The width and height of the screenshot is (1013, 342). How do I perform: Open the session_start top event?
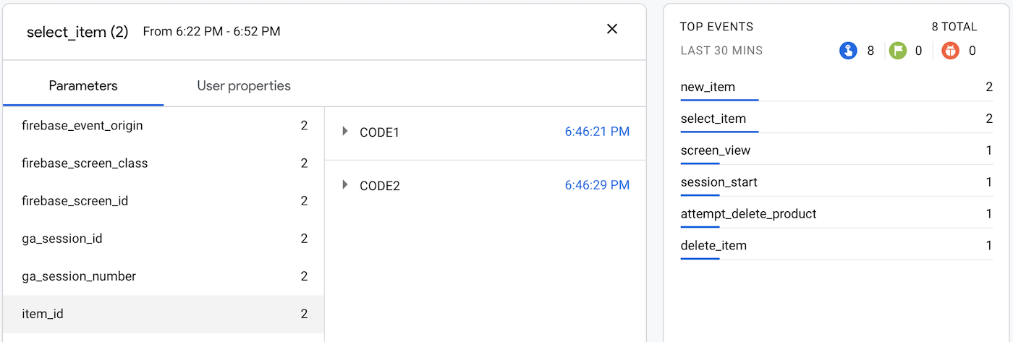[x=719, y=182]
